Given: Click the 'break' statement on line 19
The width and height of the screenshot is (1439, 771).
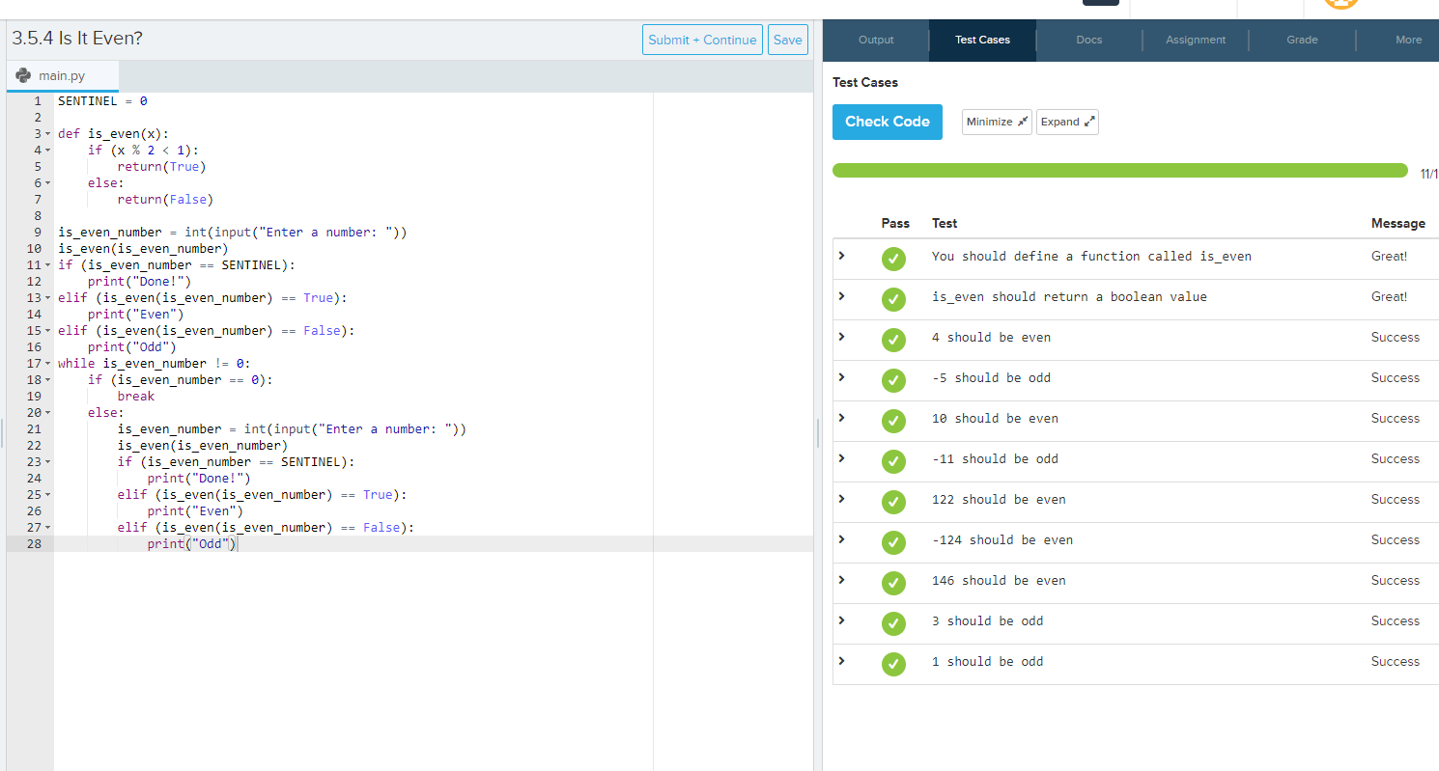Looking at the screenshot, I should pos(136,397).
